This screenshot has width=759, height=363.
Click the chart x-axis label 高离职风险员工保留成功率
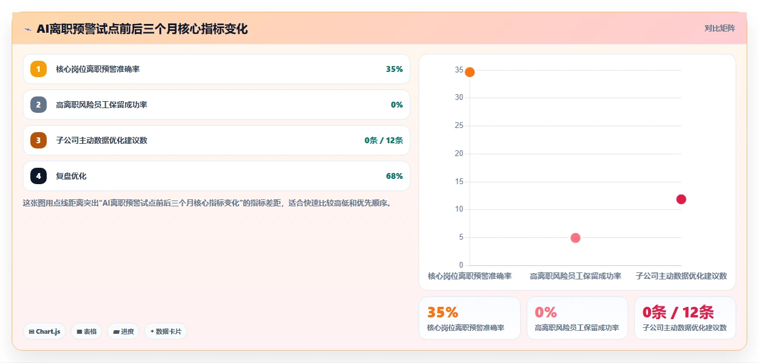tap(575, 276)
